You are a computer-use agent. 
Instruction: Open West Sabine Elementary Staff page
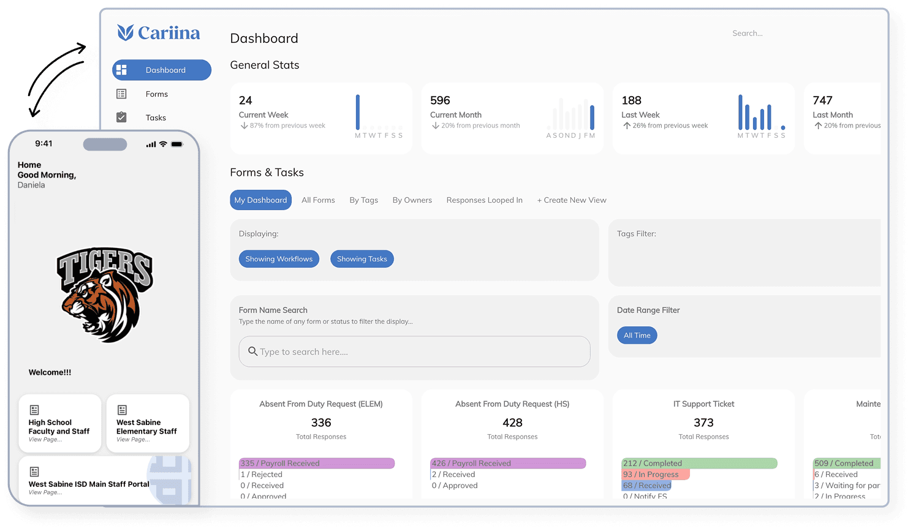[148, 424]
